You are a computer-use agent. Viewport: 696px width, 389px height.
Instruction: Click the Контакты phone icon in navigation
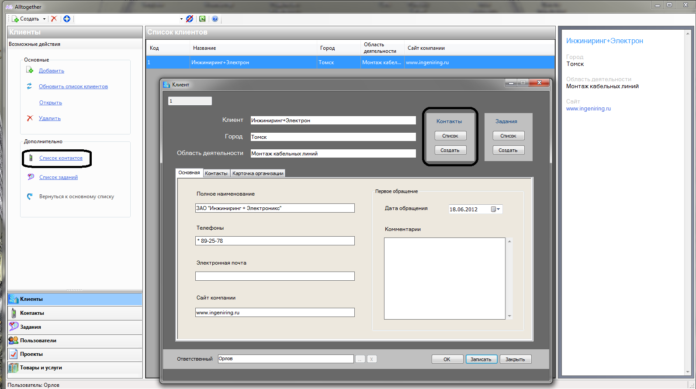point(14,313)
